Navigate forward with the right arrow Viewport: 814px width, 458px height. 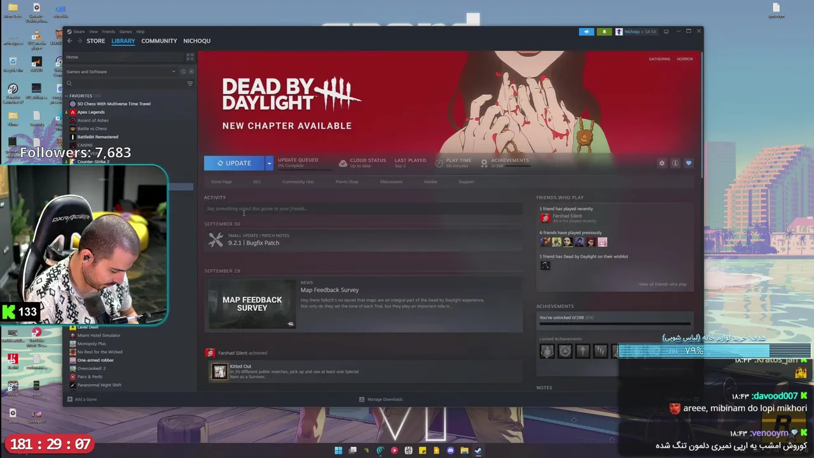tap(79, 41)
